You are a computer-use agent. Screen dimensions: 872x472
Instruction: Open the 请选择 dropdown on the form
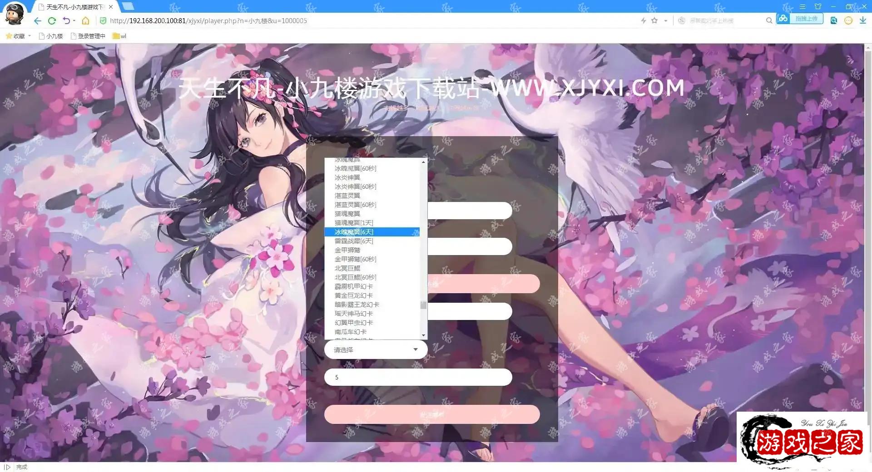(376, 349)
